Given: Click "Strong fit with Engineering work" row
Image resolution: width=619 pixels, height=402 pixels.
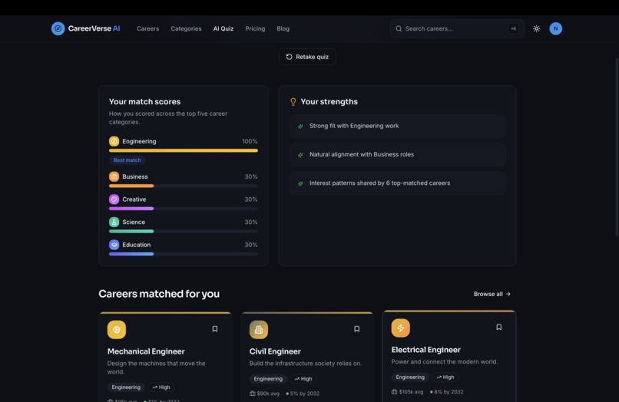Looking at the screenshot, I should click(x=397, y=126).
